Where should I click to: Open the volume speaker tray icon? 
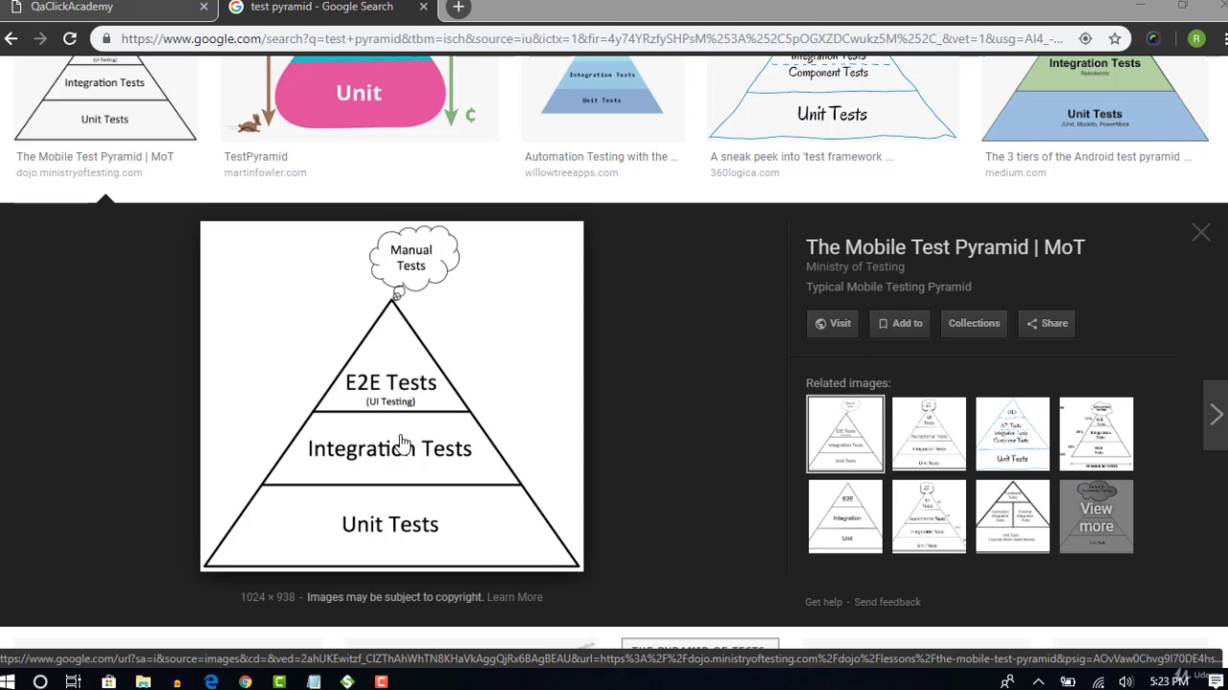coord(1124,681)
